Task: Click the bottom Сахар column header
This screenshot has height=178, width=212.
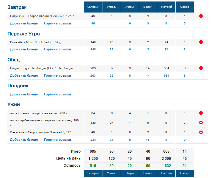Action: click(x=184, y=173)
